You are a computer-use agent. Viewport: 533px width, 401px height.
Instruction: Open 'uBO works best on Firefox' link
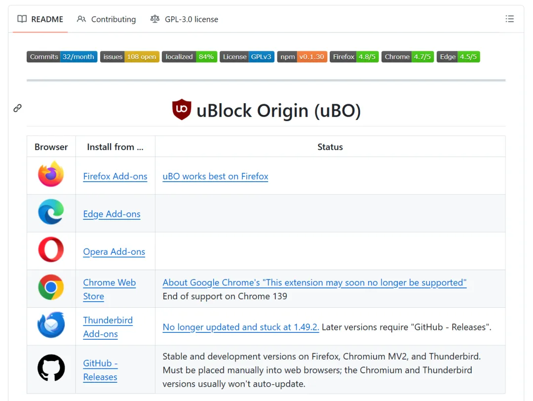215,176
